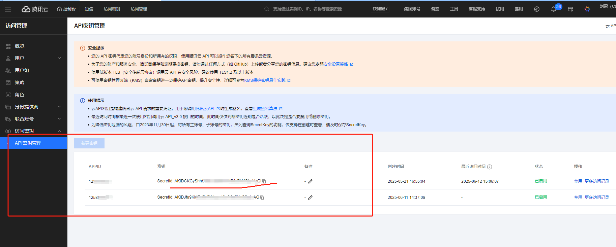Edit remark for second key with pencil
The height and width of the screenshot is (247, 616).
310,198
